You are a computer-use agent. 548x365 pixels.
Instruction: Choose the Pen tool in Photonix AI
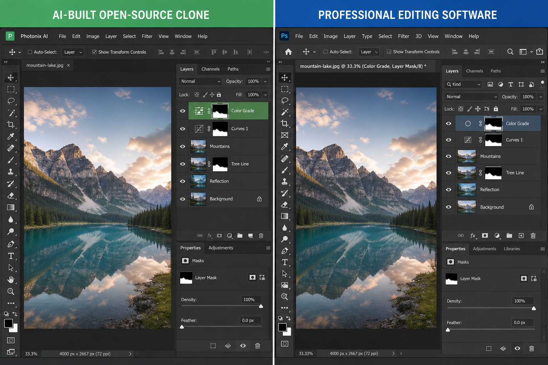11,244
